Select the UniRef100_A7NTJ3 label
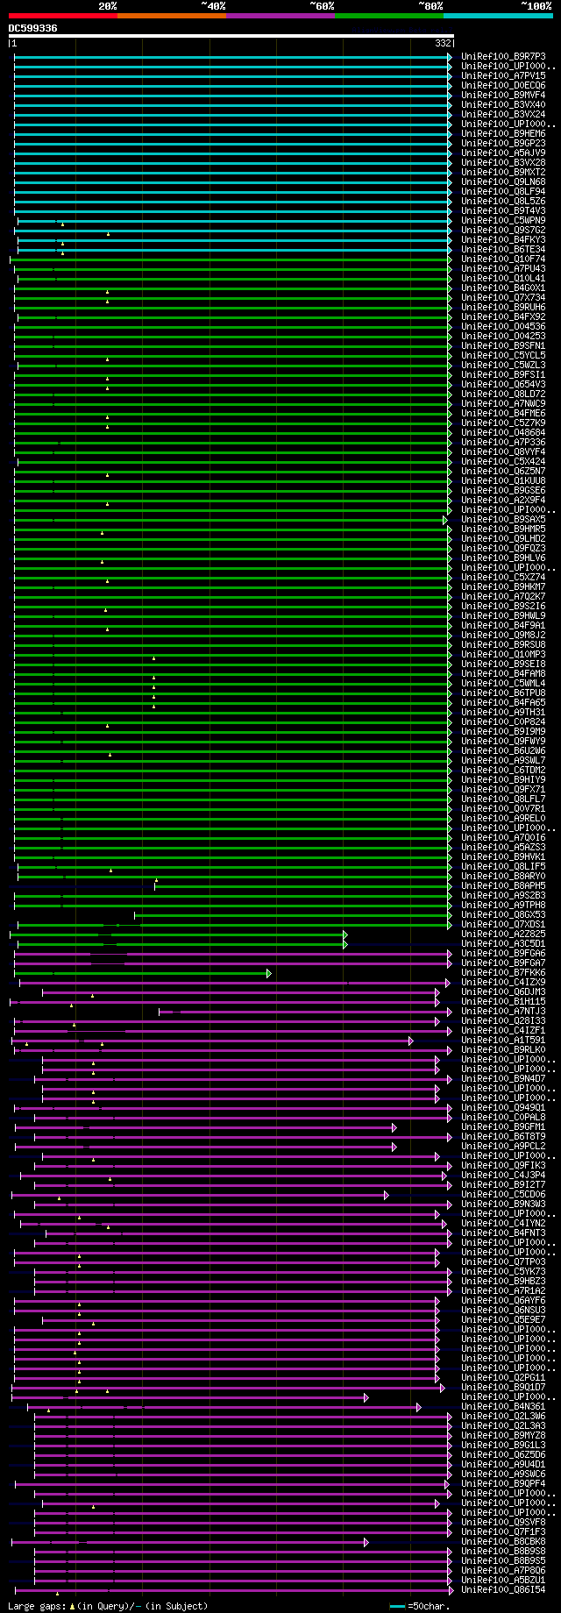 [504, 1011]
